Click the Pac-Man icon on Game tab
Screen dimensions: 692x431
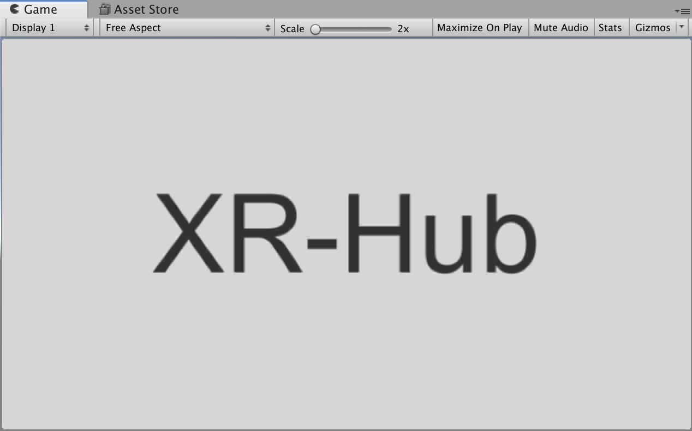pos(15,9)
